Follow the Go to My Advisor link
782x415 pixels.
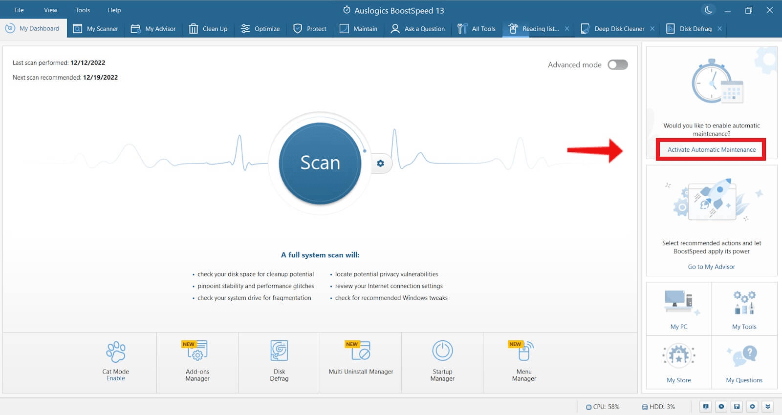[711, 267]
